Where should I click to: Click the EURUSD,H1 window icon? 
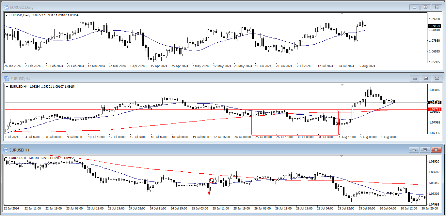pos(6,150)
